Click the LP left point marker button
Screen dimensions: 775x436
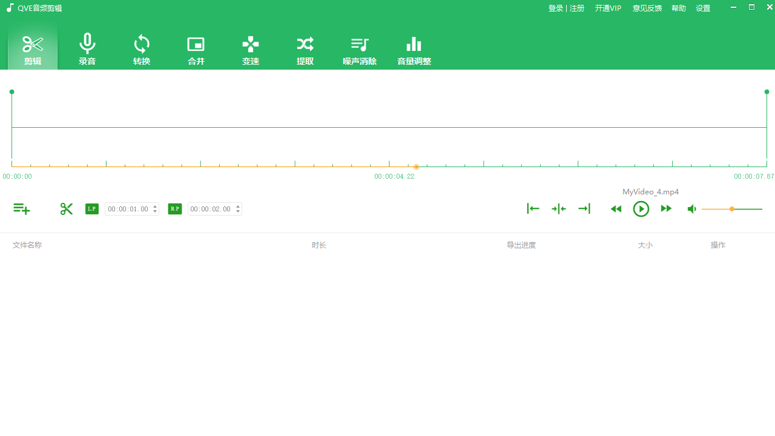[92, 209]
